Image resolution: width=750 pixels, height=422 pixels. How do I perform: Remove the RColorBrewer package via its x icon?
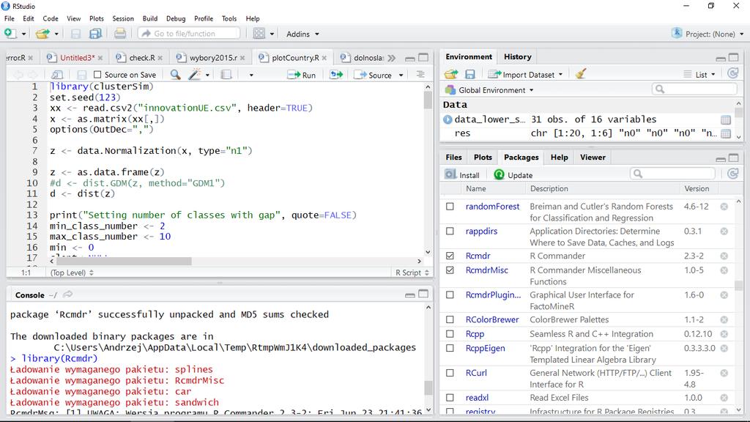coord(724,319)
